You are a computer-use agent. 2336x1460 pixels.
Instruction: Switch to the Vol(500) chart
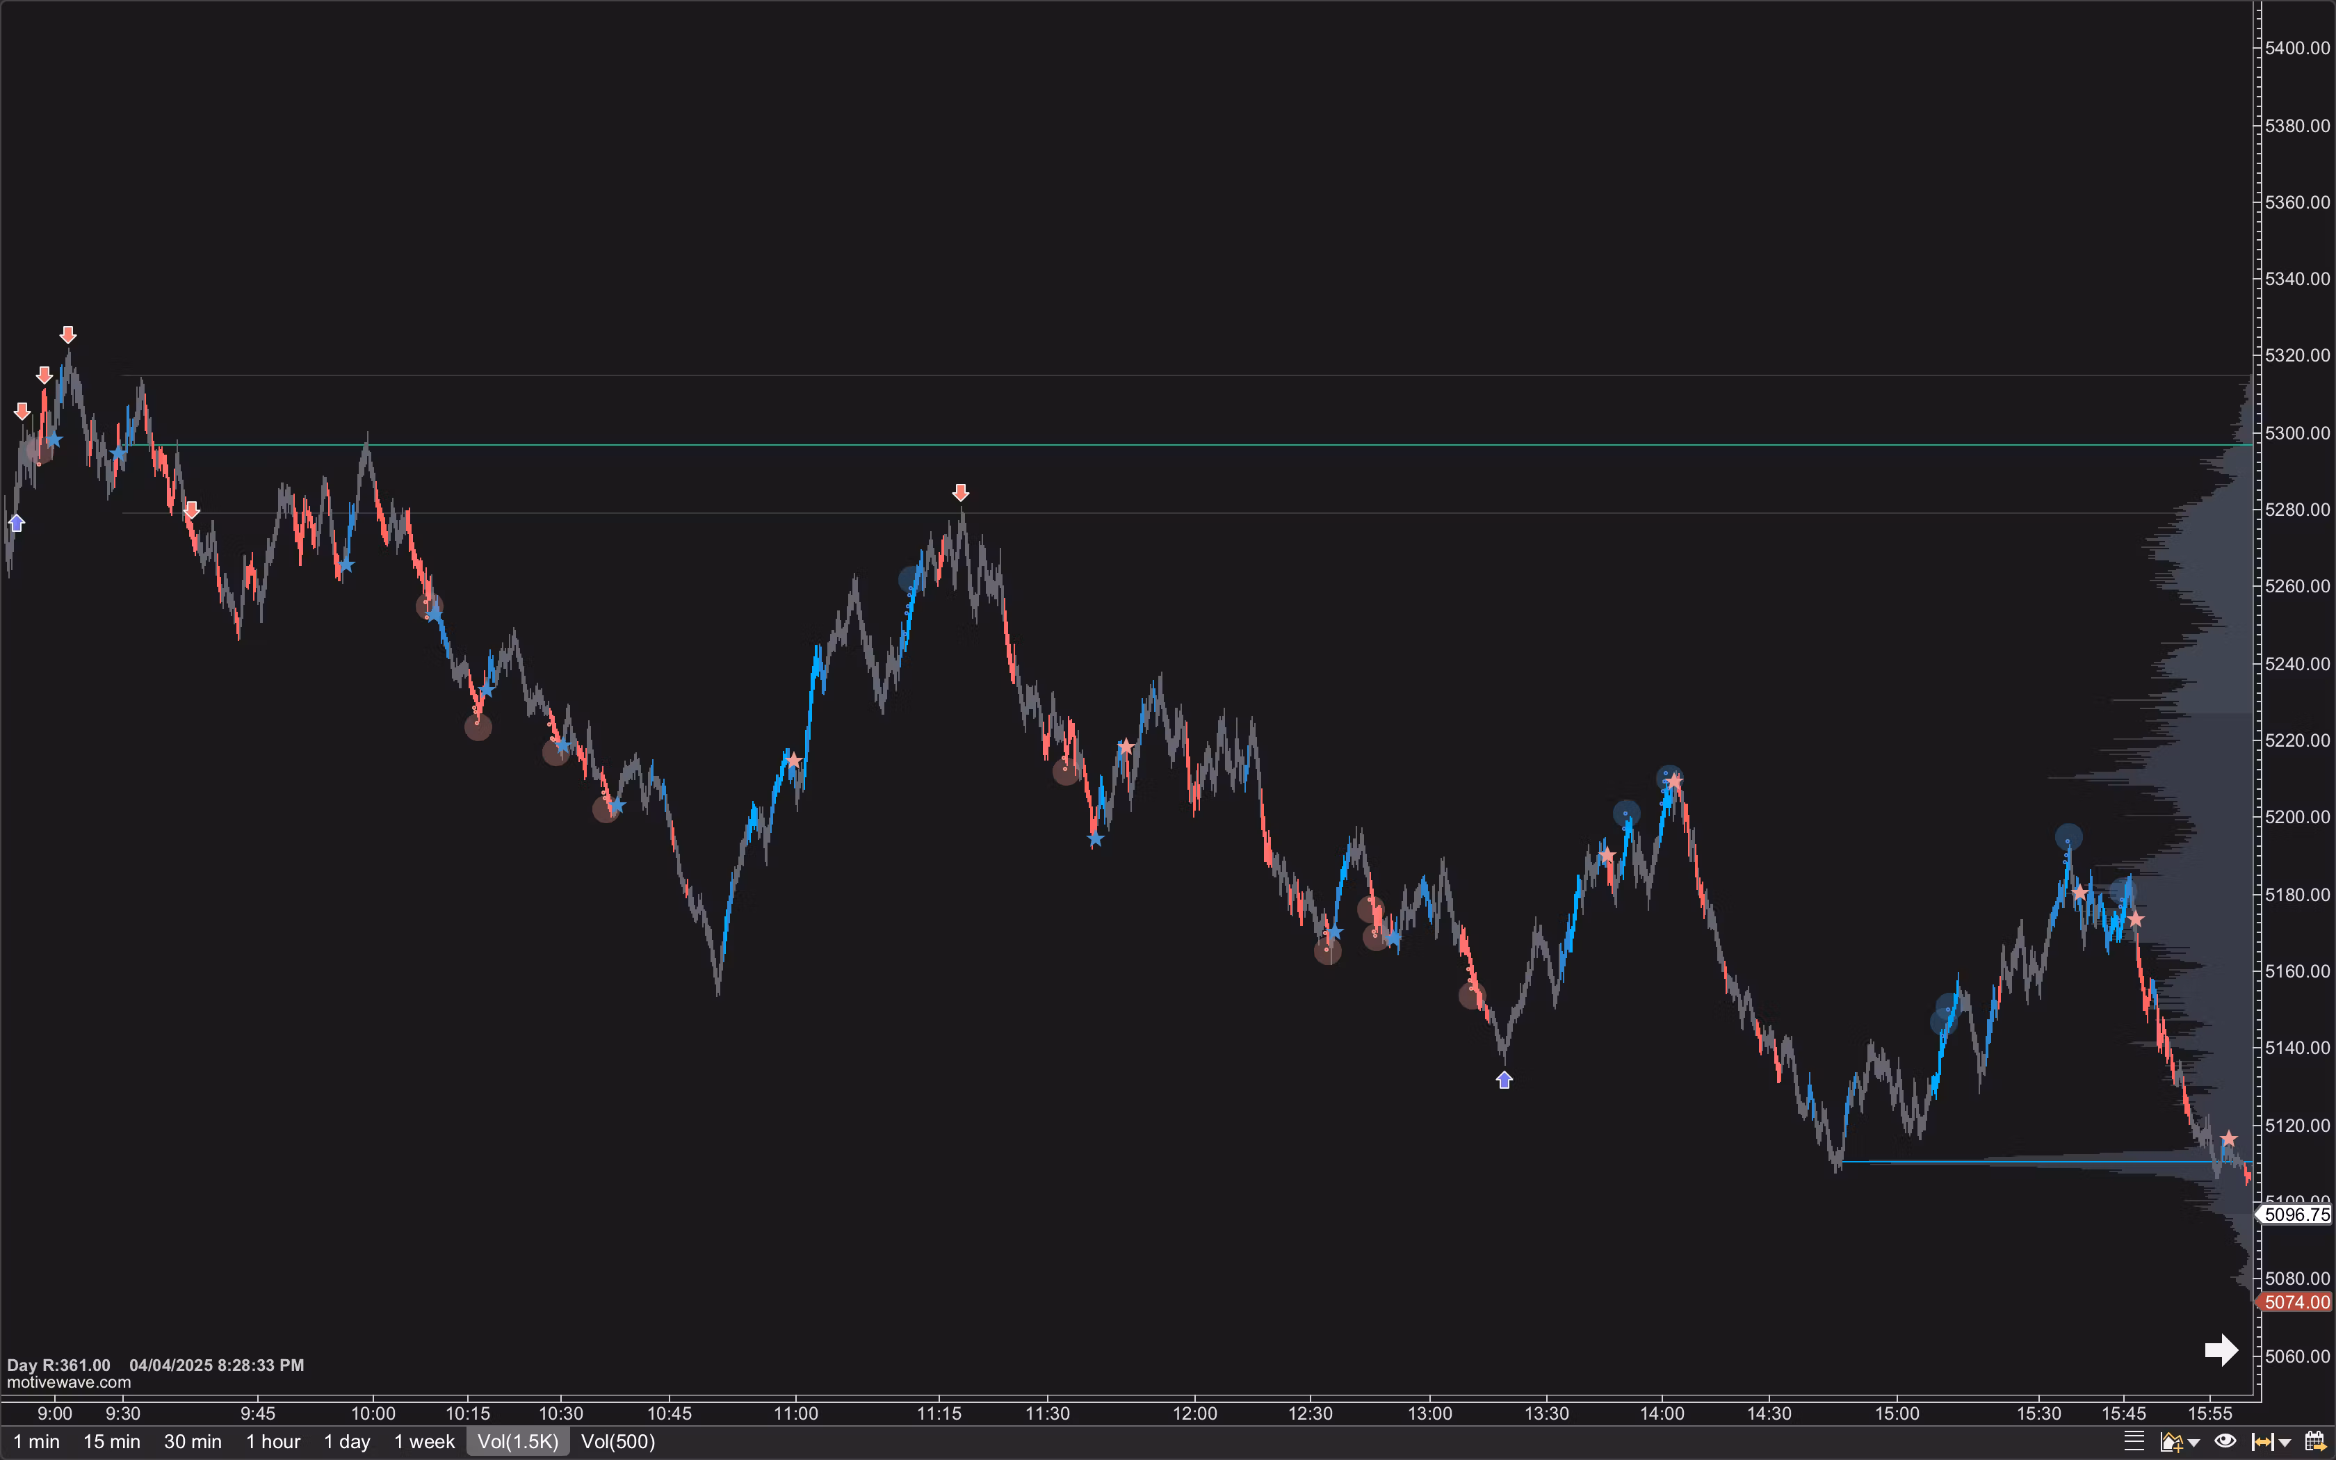coord(619,1442)
